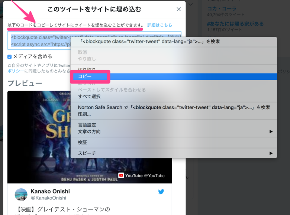Screen dimensions: 290x215
Task: Open 言語設定 menu entry
Action: click(174, 125)
